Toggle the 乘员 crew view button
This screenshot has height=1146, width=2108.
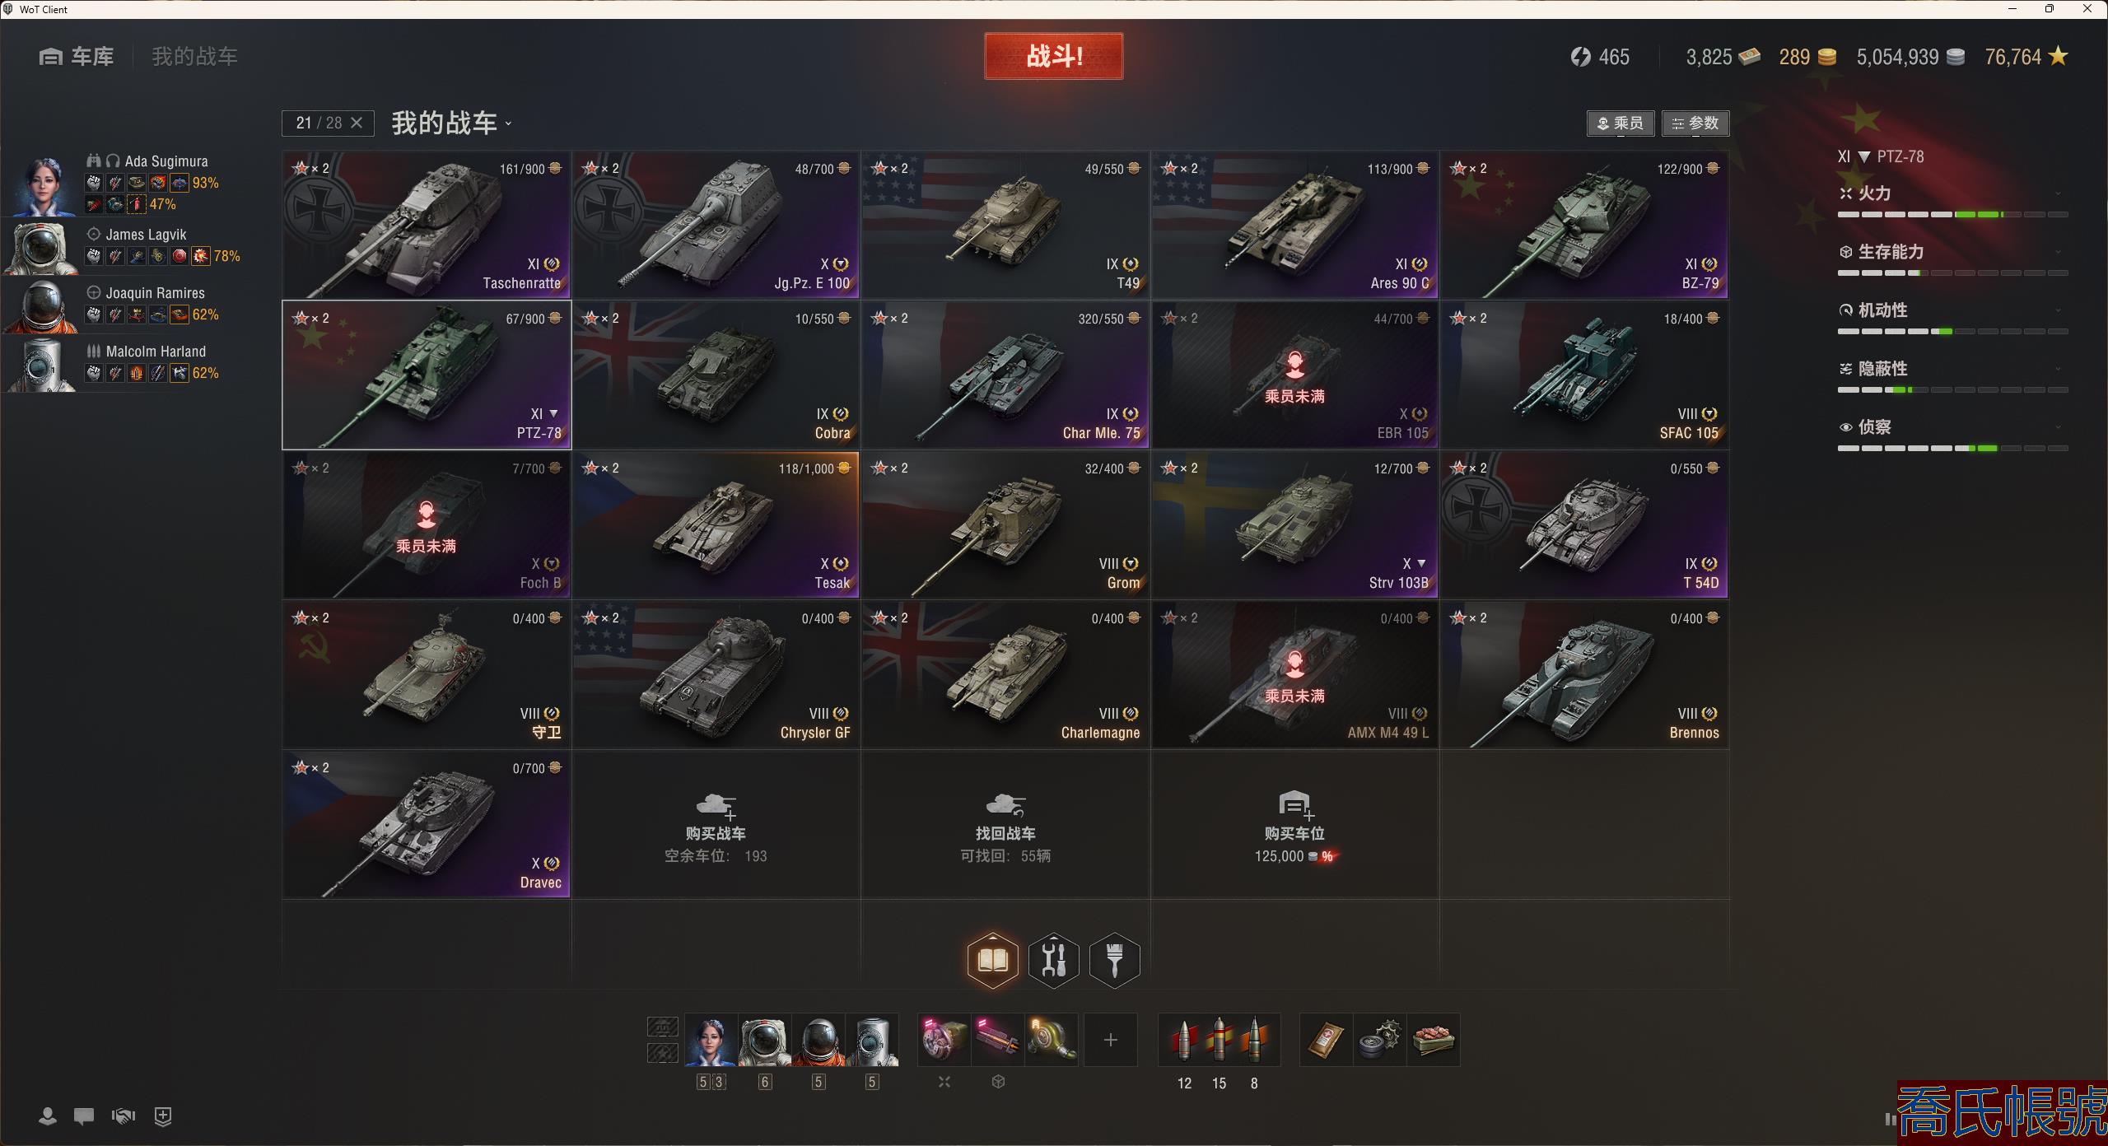(x=1620, y=123)
